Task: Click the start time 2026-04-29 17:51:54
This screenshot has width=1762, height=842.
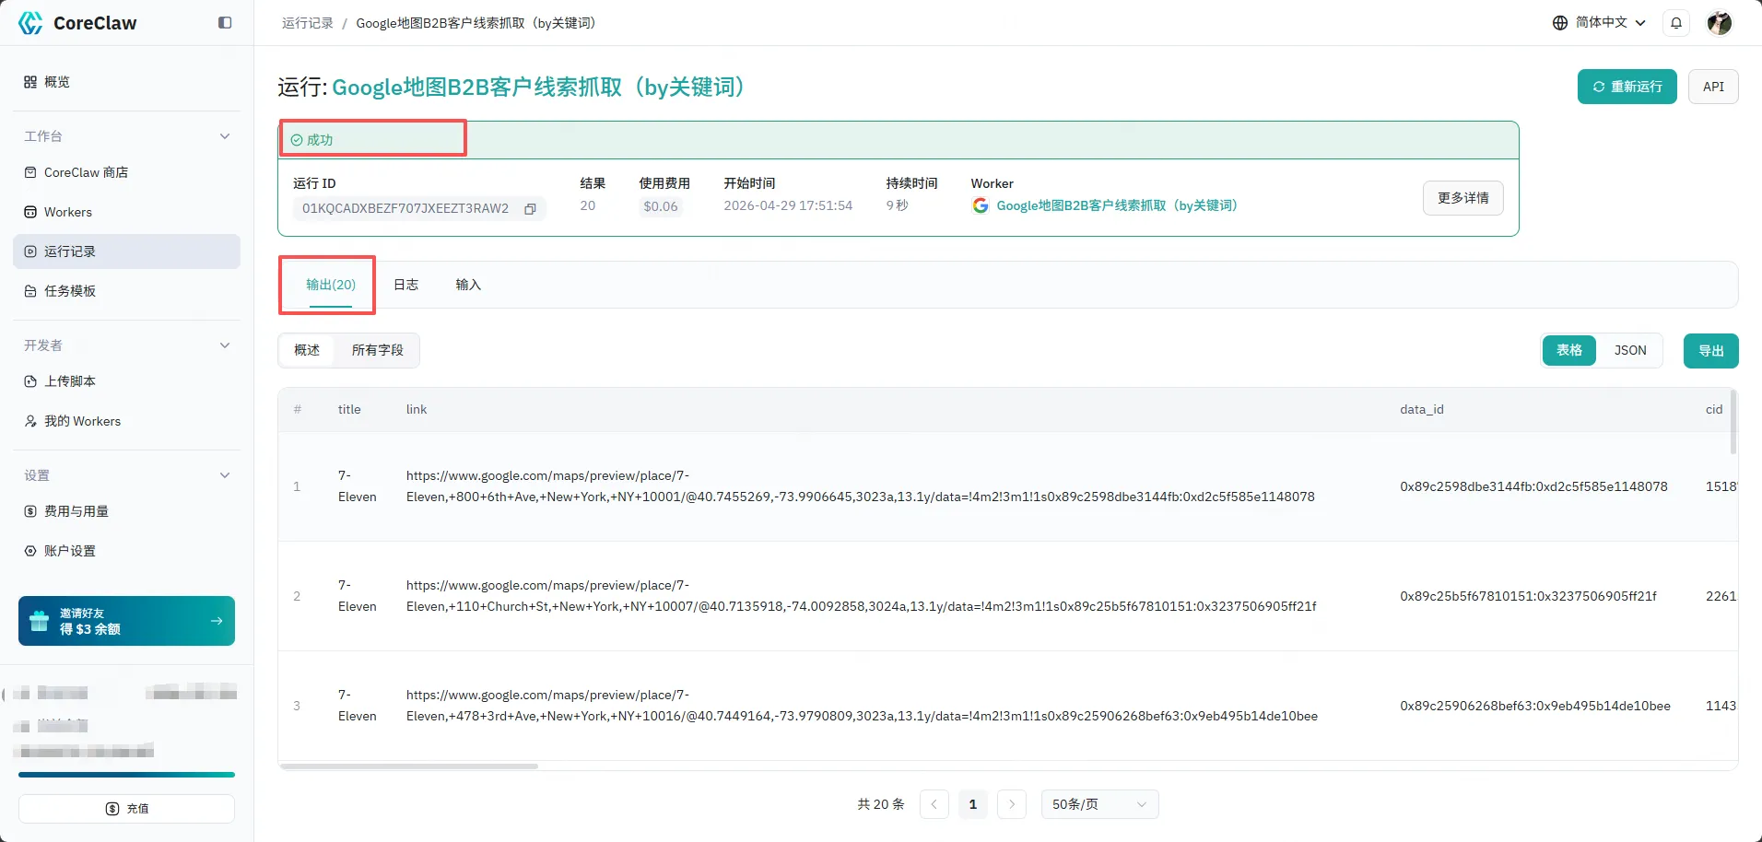Action: pyautogui.click(x=788, y=205)
